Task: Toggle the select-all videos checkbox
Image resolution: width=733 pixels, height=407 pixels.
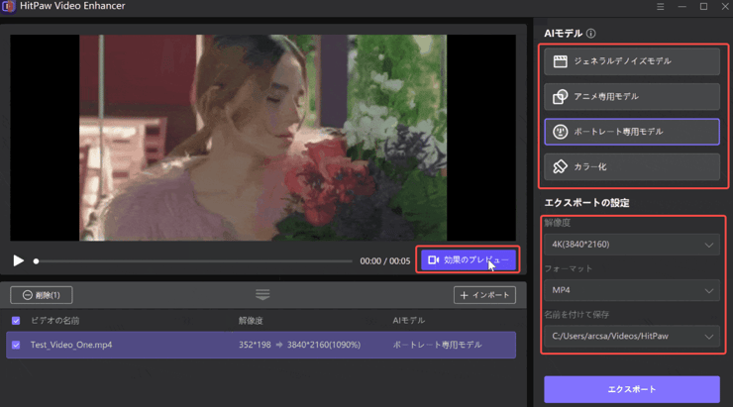Action: 16,321
